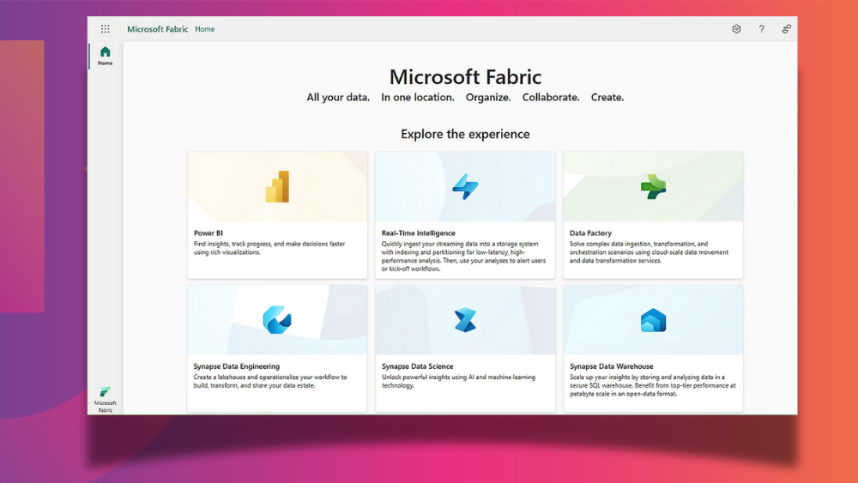
Task: Open the Synapse Data Engineering card title
Action: (x=237, y=366)
